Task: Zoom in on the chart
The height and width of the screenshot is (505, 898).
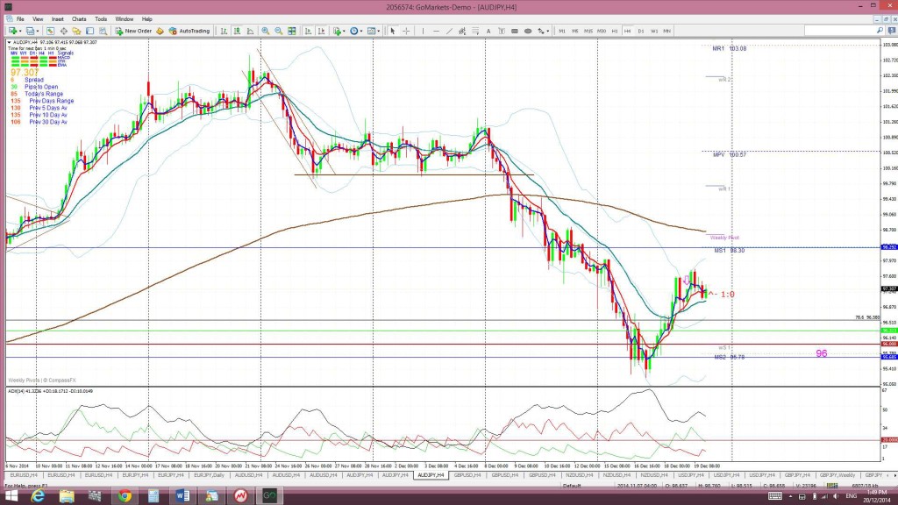Action: coord(265,31)
